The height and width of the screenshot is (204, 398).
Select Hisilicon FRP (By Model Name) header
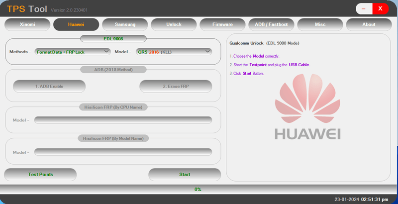pos(113,138)
